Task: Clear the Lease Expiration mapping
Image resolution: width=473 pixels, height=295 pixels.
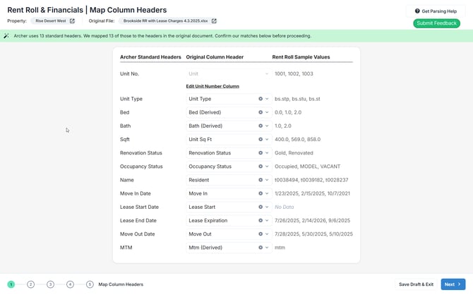Action: tap(261, 221)
